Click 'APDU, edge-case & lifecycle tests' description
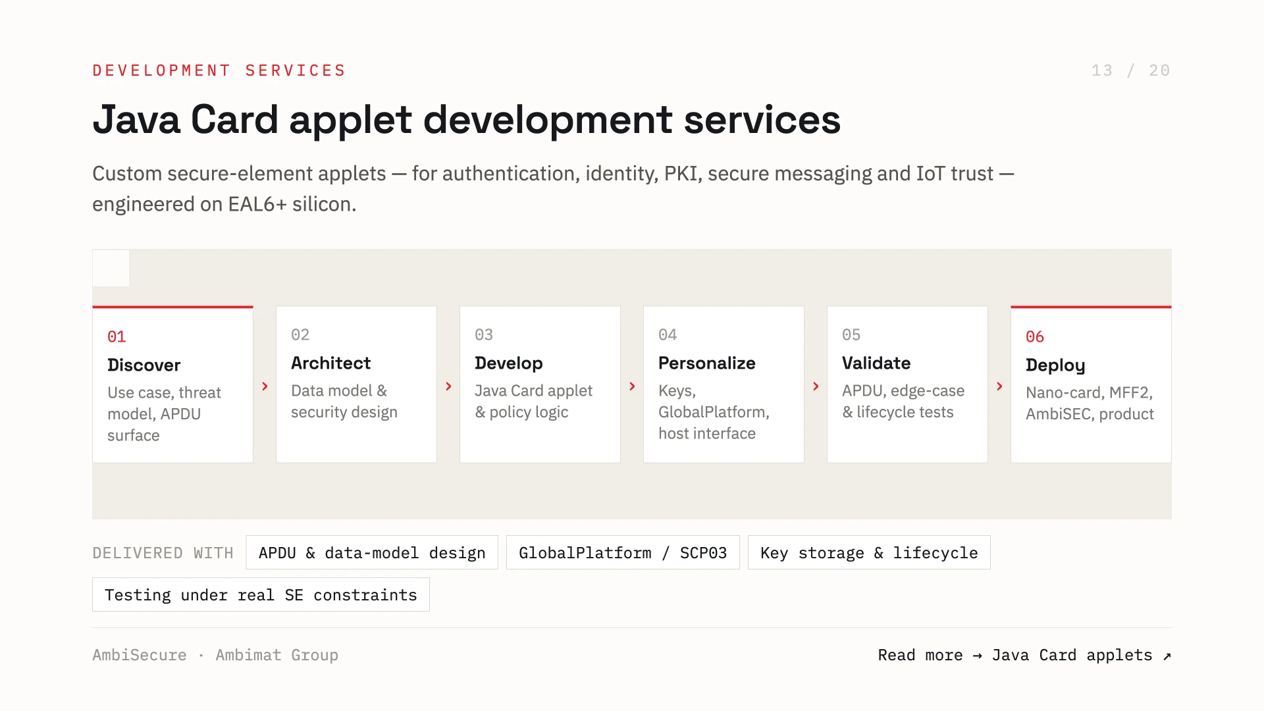 [903, 402]
